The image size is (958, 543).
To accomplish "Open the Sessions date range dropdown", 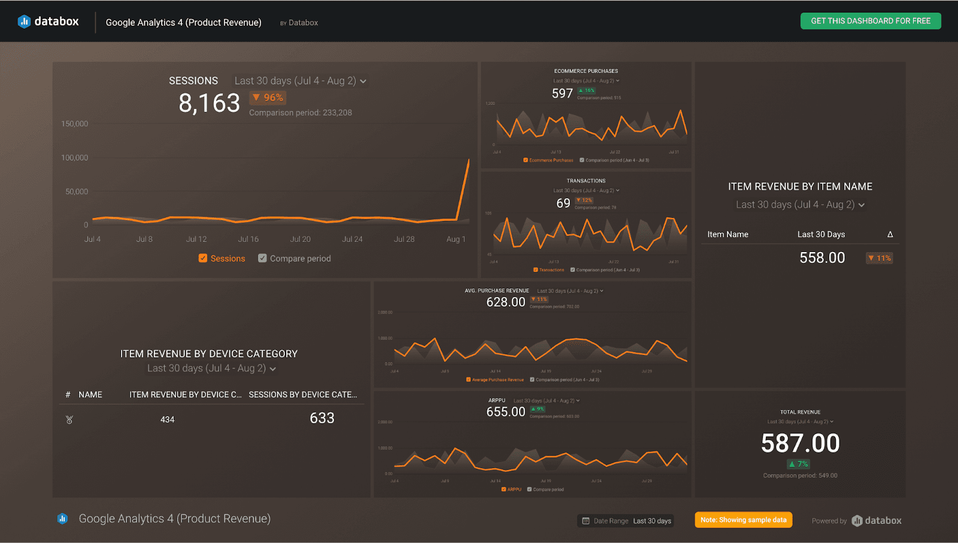I will tap(300, 80).
